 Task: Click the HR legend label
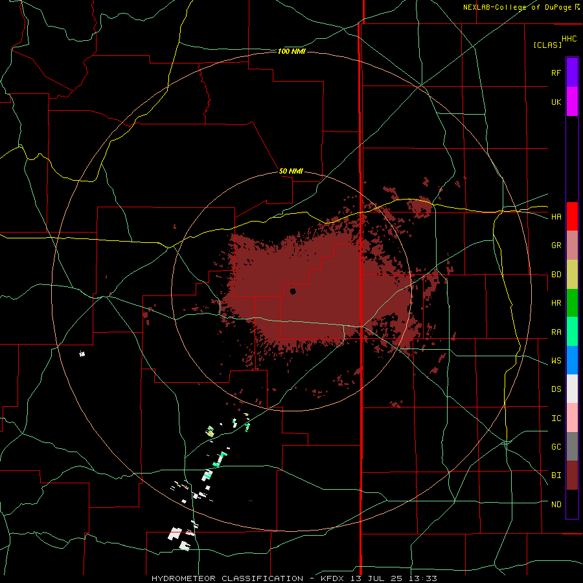pyautogui.click(x=556, y=303)
